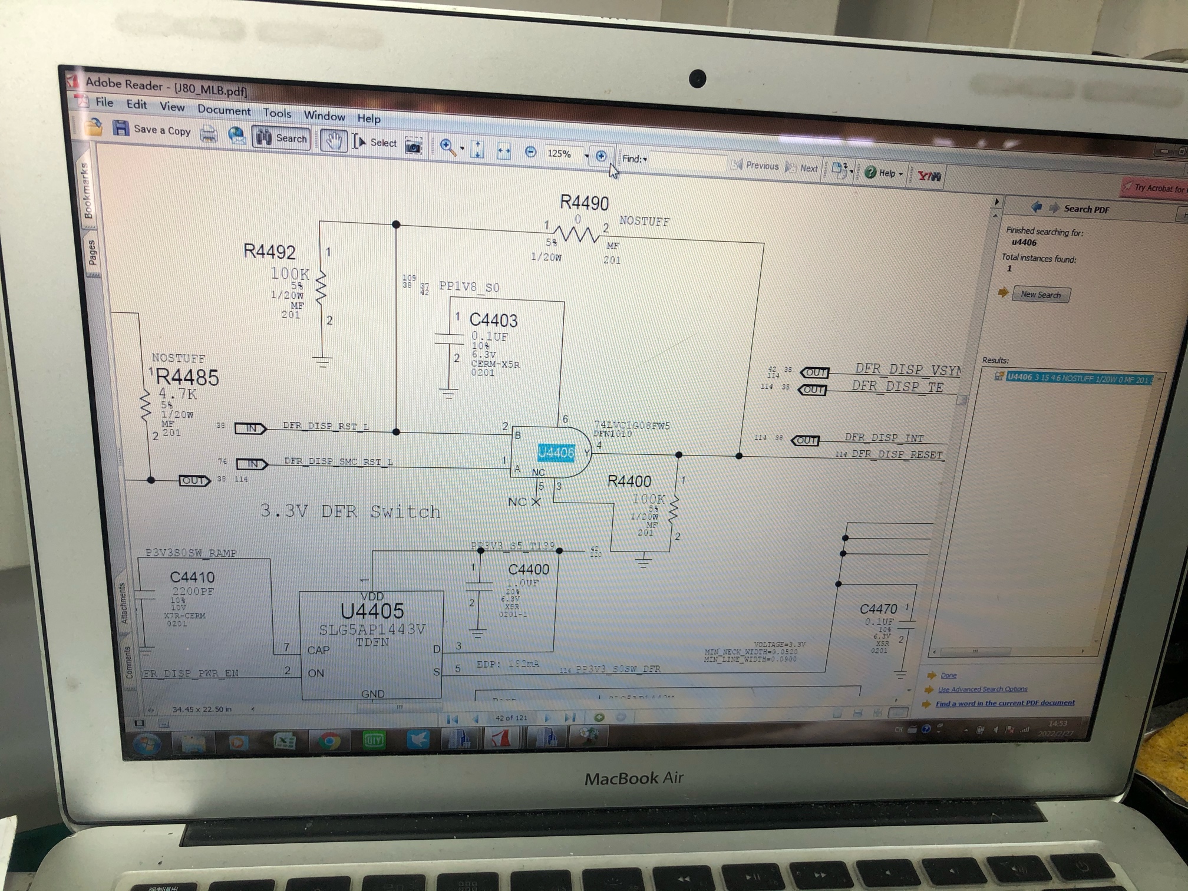
Task: Click the New Search button
Action: (x=1041, y=295)
